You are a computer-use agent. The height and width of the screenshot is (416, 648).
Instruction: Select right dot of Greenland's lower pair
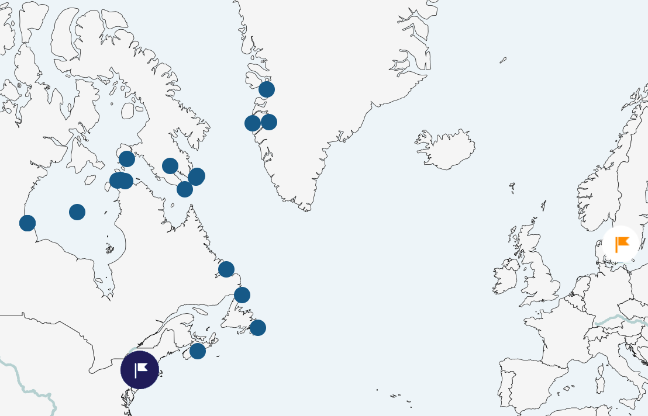click(x=269, y=122)
